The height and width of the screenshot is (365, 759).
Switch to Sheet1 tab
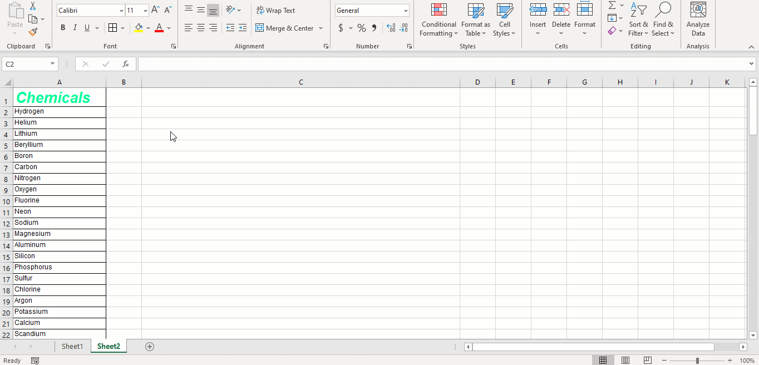72,346
